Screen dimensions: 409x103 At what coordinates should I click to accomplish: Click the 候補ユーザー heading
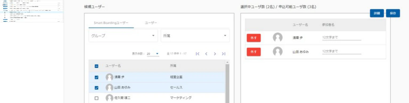[94, 7]
